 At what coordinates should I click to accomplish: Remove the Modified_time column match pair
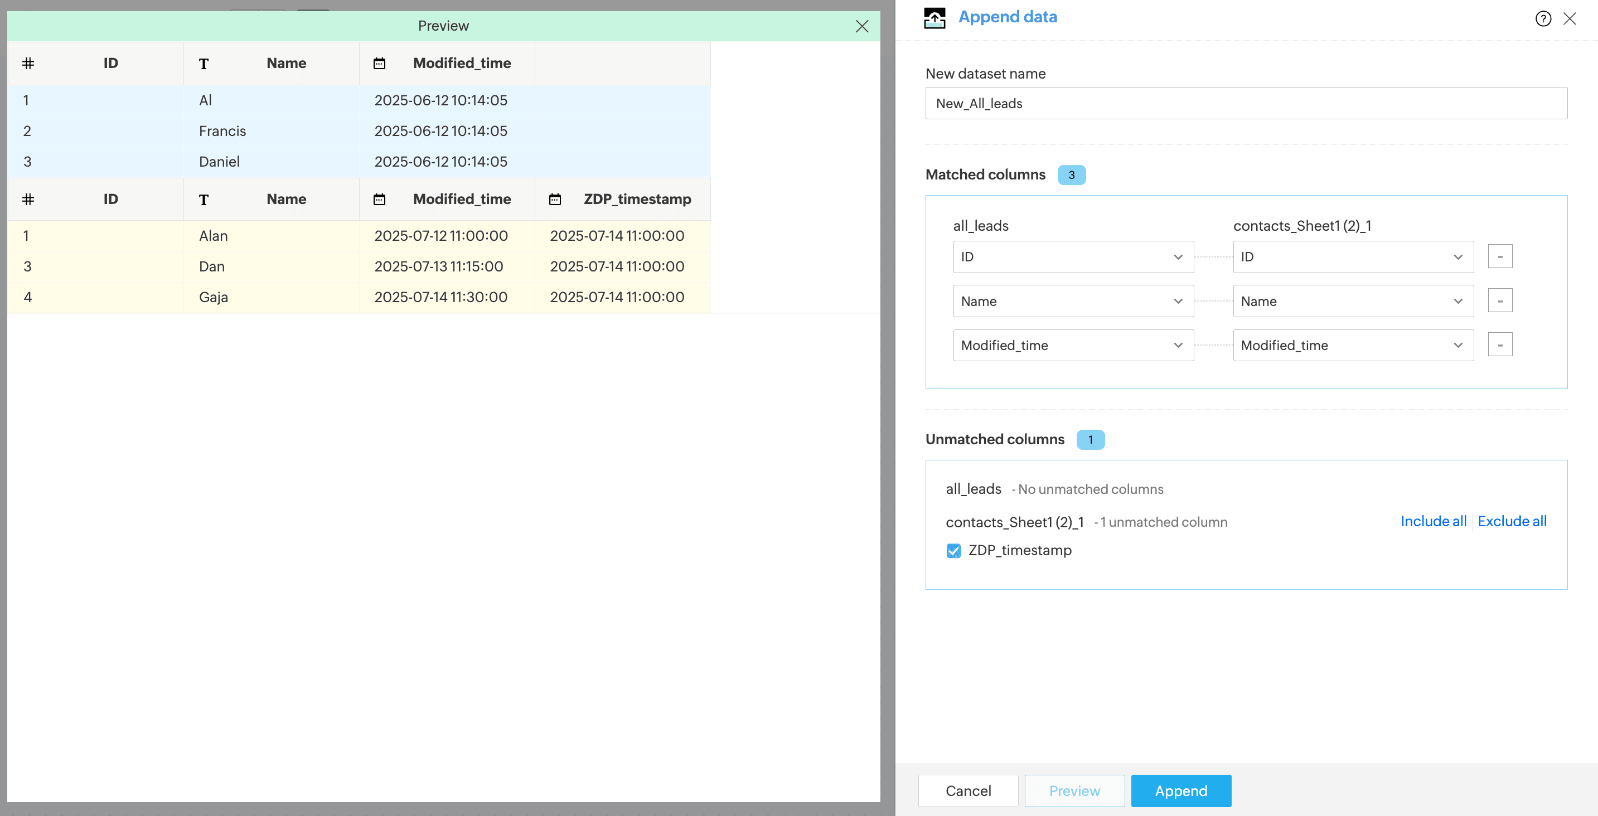pos(1499,345)
